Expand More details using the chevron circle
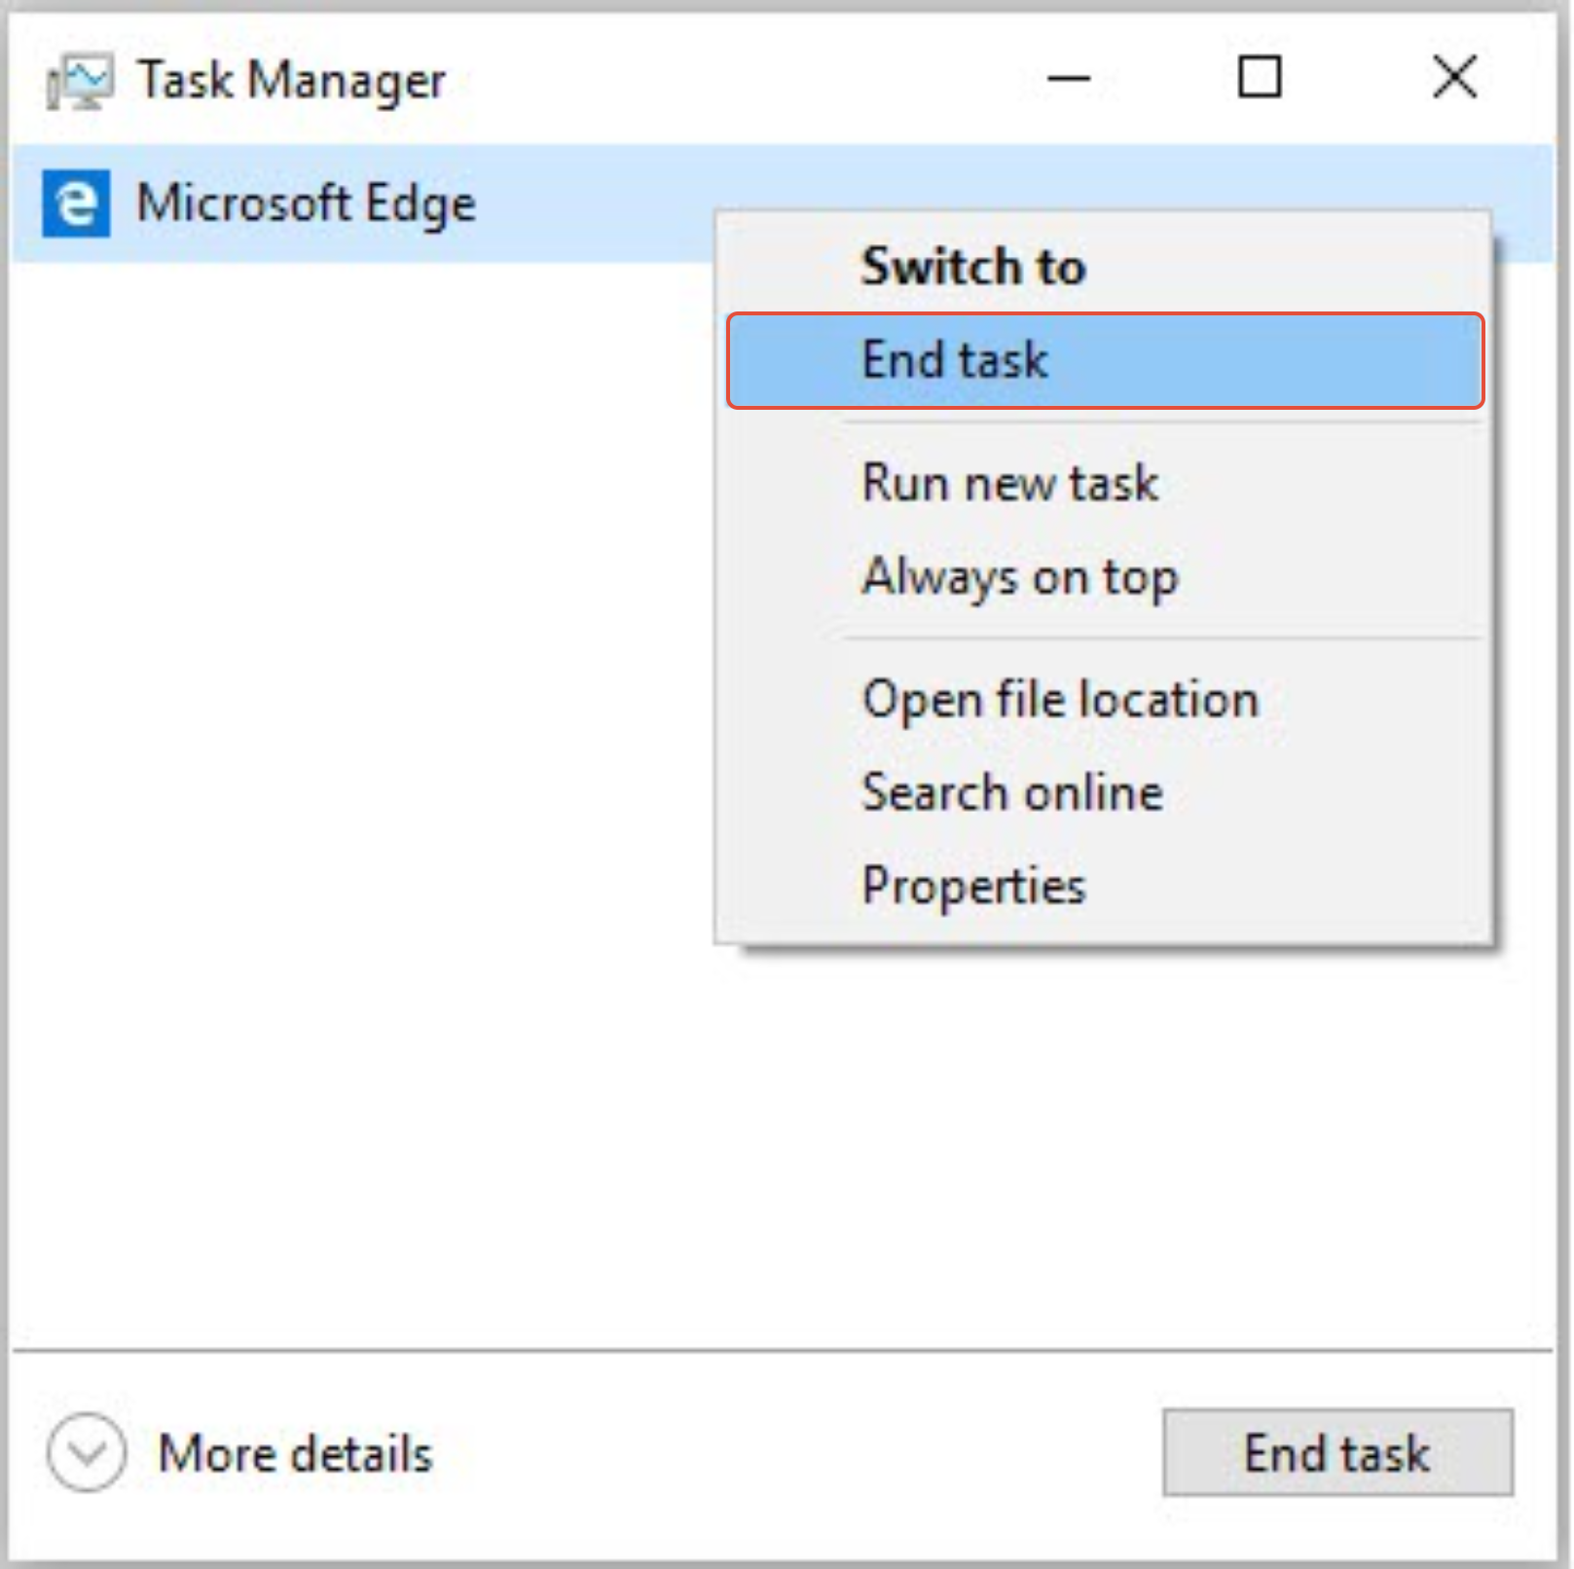The height and width of the screenshot is (1569, 1574). point(87,1452)
